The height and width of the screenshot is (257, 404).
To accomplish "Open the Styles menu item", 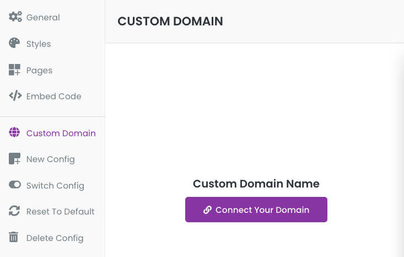I will 39,44.
